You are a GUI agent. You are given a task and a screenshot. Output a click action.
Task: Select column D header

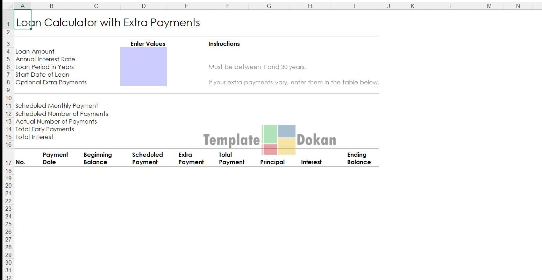tap(143, 6)
